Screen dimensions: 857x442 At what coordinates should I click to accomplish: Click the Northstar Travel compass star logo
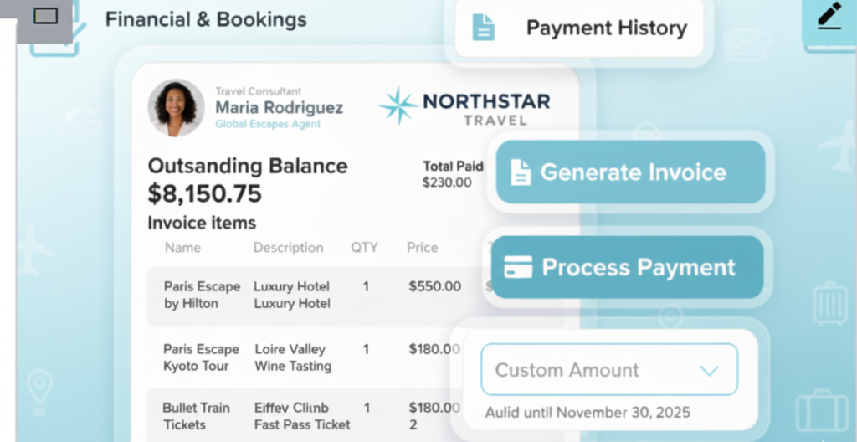(398, 105)
